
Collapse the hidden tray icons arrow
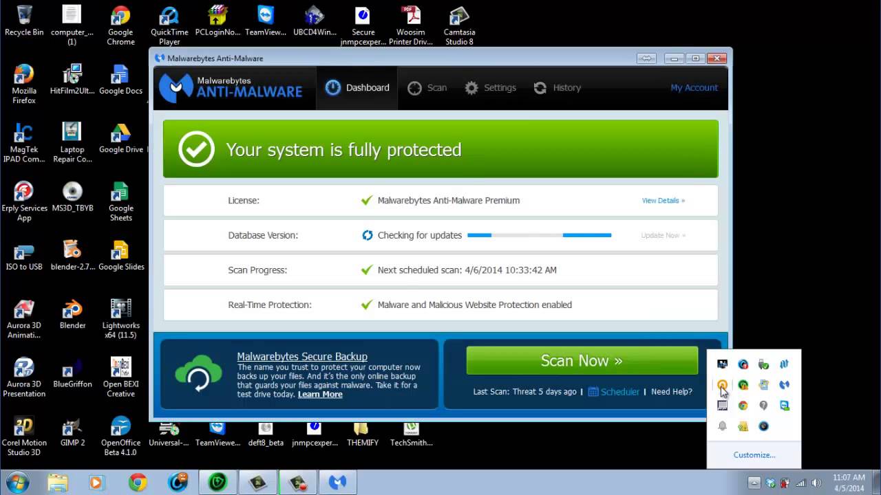(x=754, y=483)
